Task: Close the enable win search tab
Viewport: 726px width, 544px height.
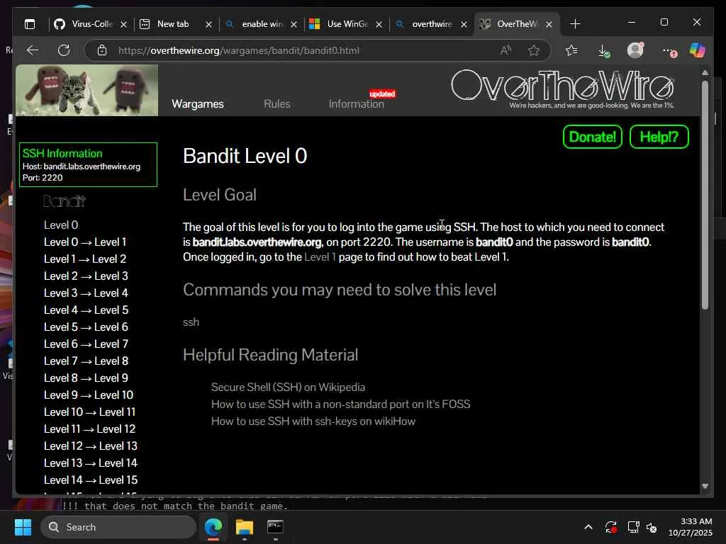Action: coord(294,25)
